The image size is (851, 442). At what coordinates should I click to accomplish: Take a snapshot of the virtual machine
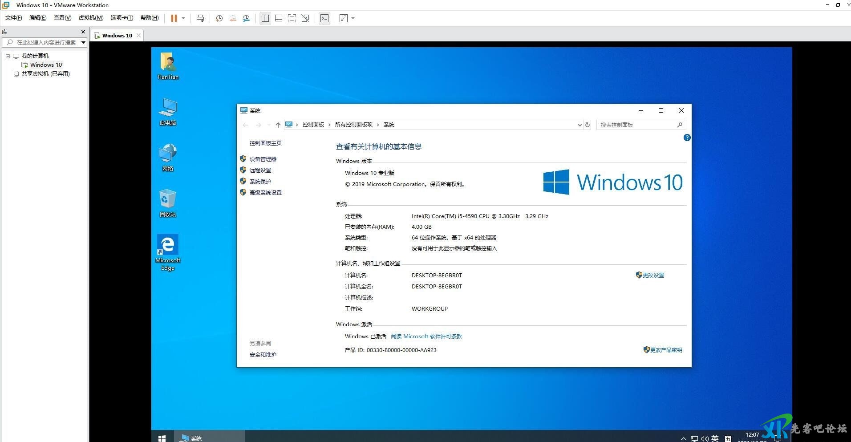click(219, 18)
